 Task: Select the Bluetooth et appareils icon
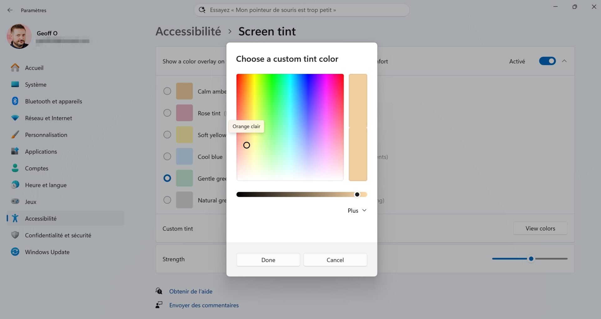click(x=15, y=101)
